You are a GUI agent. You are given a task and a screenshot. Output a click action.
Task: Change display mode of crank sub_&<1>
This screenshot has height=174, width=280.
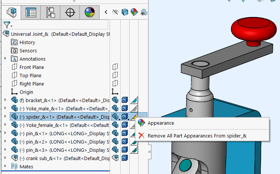coord(125,158)
